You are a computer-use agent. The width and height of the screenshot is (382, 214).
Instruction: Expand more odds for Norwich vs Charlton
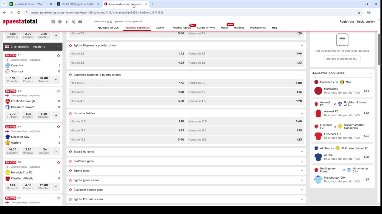click(56, 187)
